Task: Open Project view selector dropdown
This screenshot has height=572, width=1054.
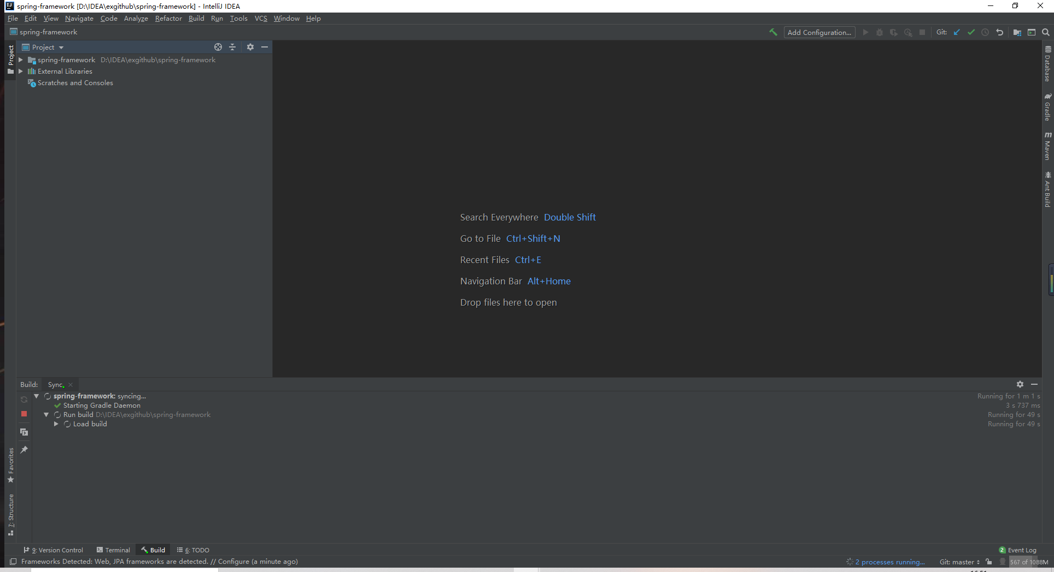Action: (43, 47)
